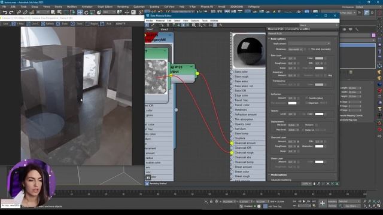Click the Base Layer Level input field

(291, 59)
